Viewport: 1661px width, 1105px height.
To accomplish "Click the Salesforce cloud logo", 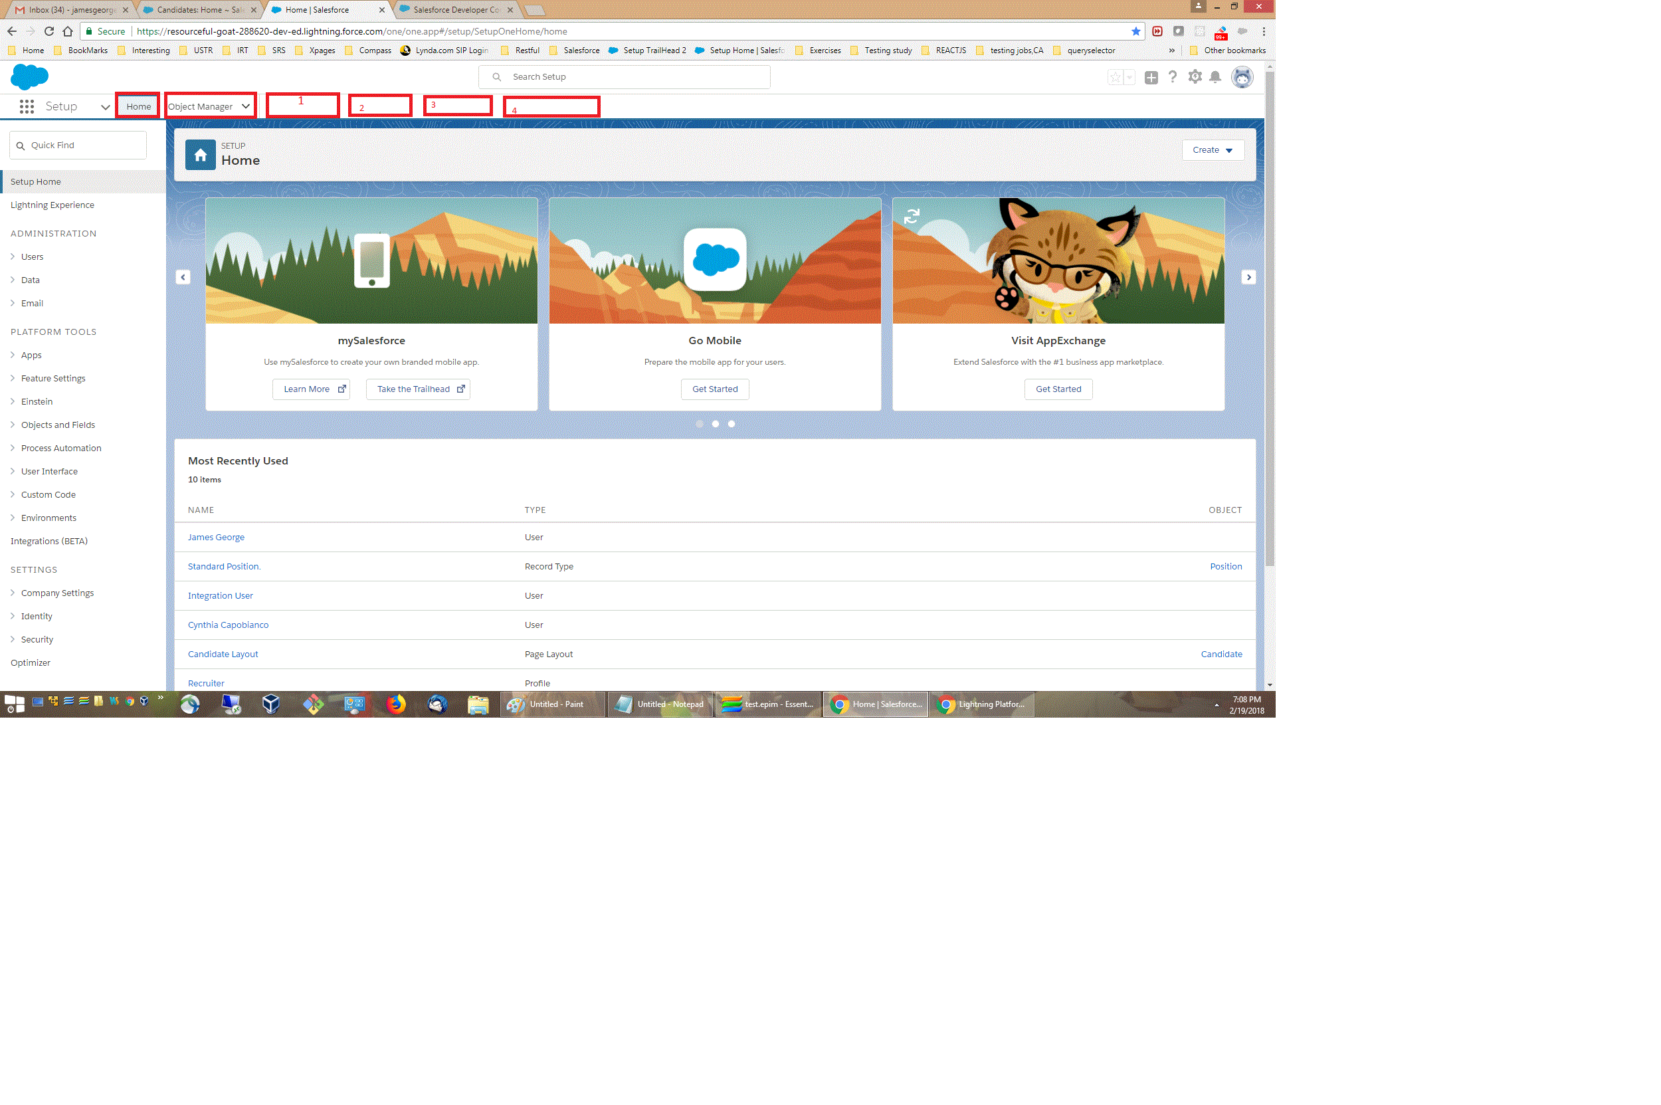I will [x=30, y=76].
